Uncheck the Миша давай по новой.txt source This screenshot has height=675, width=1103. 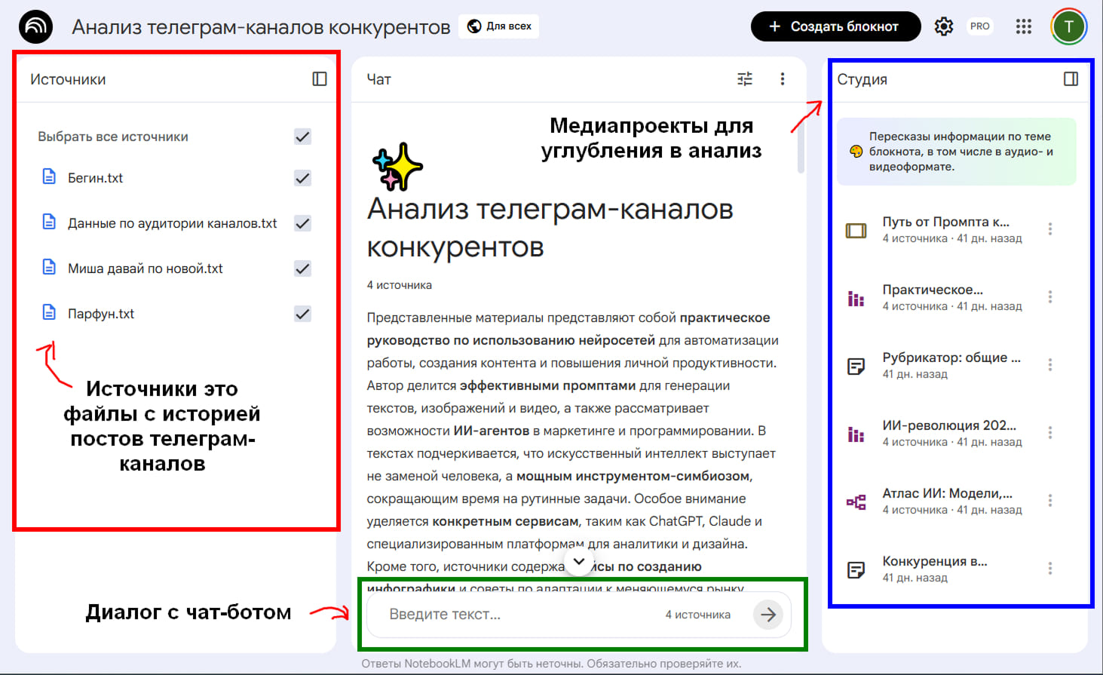pos(302,267)
